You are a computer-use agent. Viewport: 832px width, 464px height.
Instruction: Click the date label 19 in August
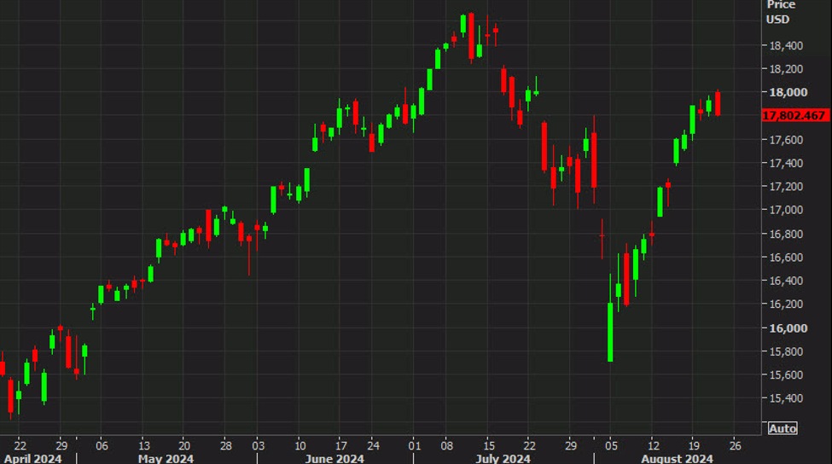click(x=694, y=445)
